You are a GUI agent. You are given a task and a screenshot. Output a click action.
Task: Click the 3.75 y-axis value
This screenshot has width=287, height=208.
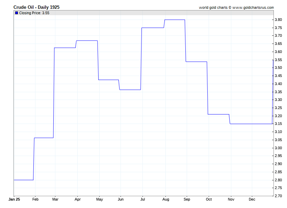pyautogui.click(x=279, y=28)
